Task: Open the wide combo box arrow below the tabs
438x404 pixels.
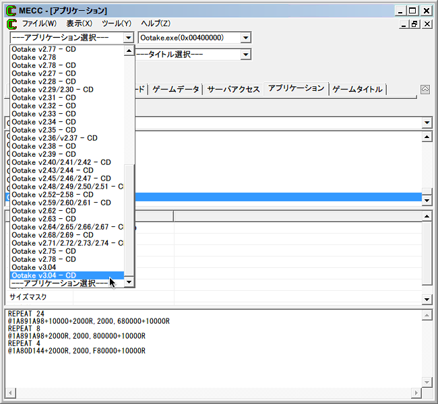Action: tap(427, 123)
